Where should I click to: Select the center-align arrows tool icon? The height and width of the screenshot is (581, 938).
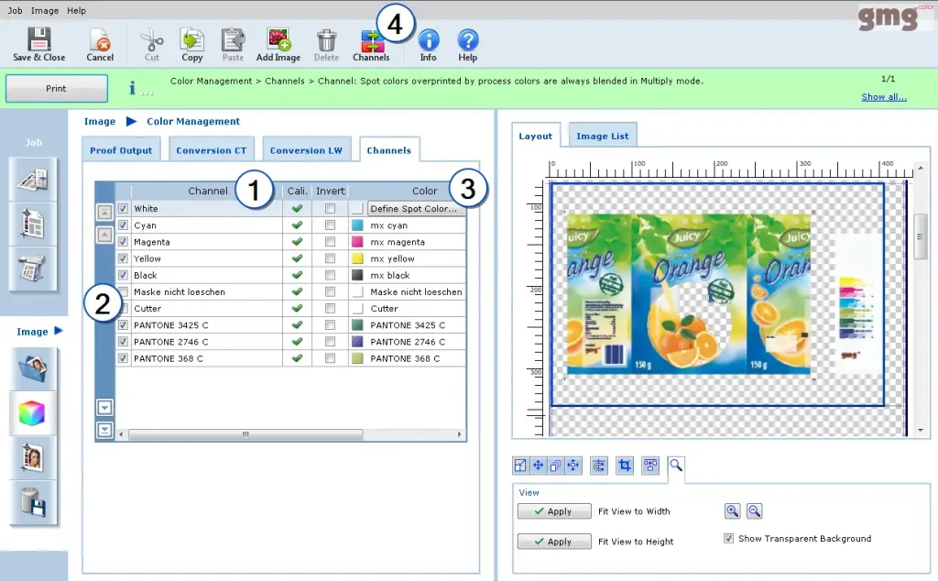click(573, 466)
